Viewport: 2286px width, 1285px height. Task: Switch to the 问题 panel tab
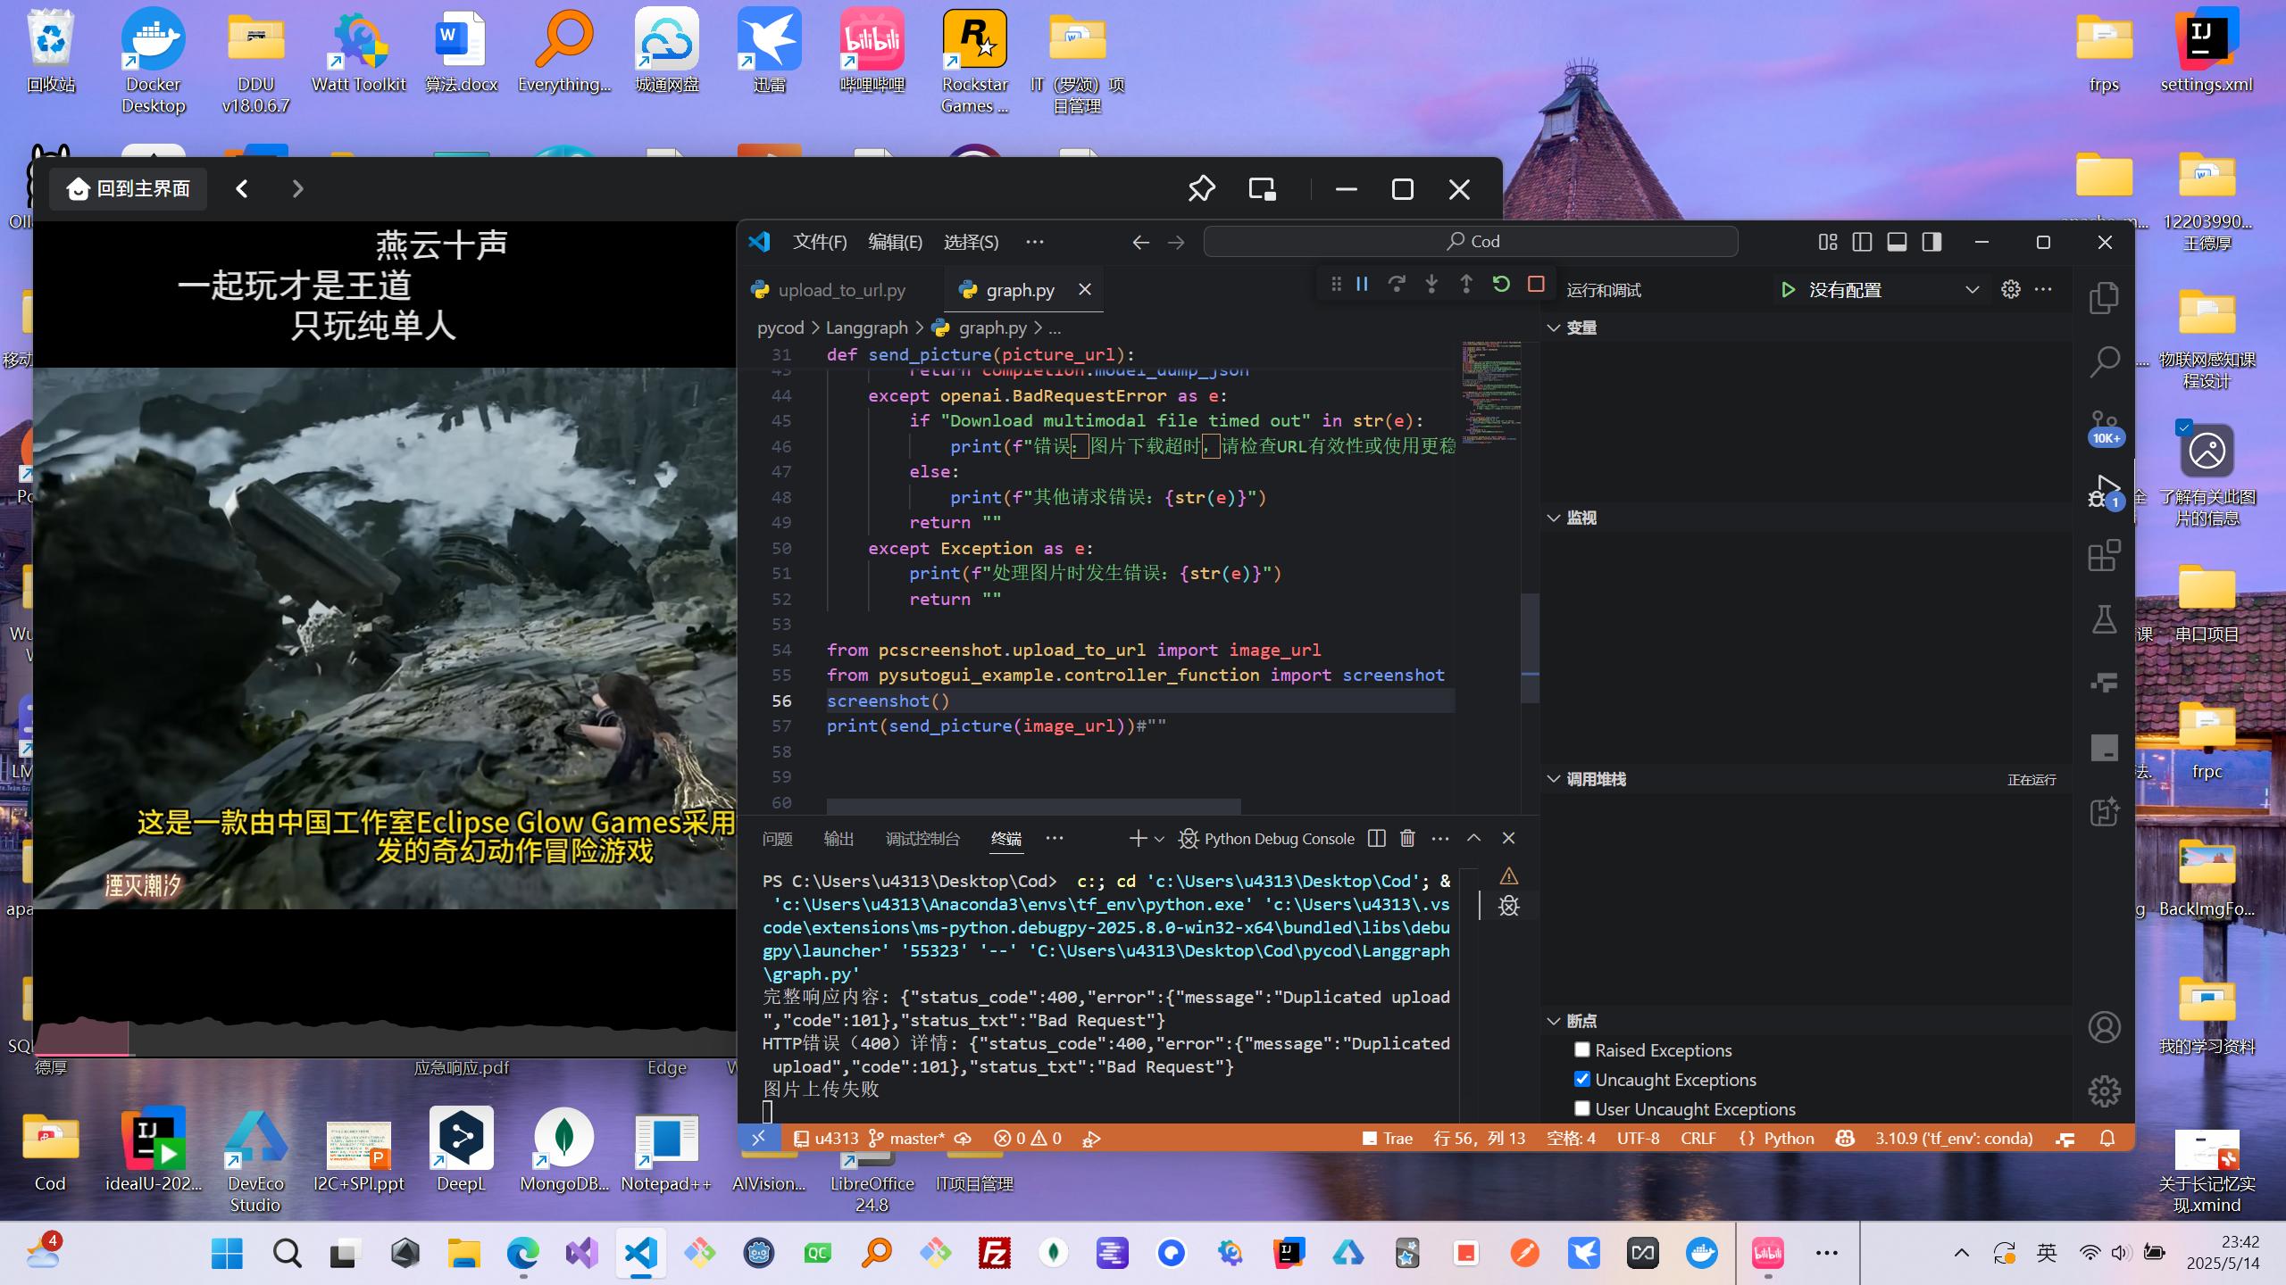(777, 839)
